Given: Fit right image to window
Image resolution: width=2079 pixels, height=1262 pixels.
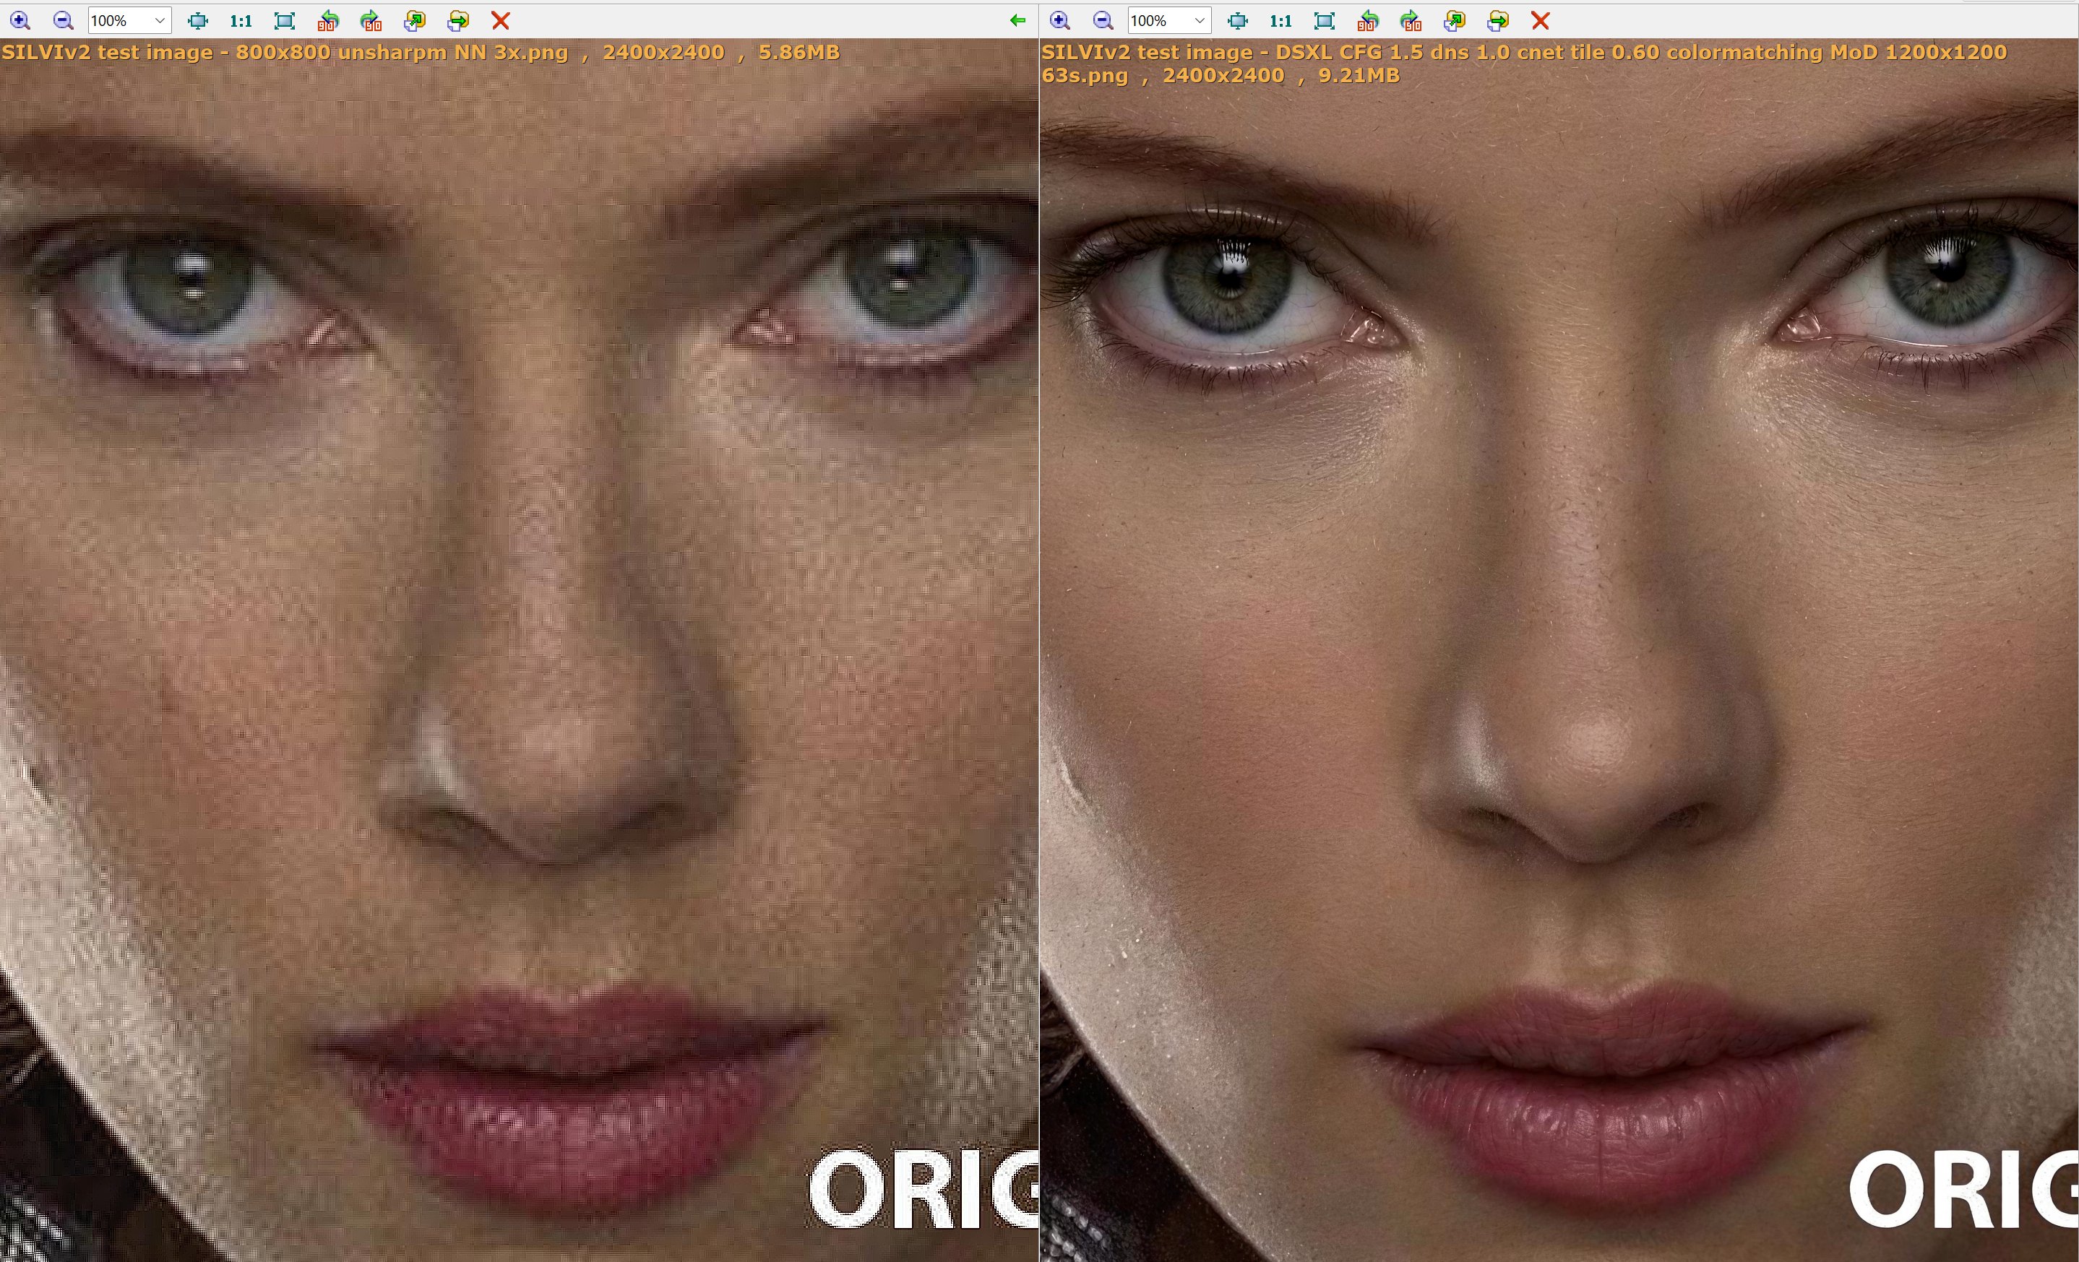Looking at the screenshot, I should point(1237,20).
